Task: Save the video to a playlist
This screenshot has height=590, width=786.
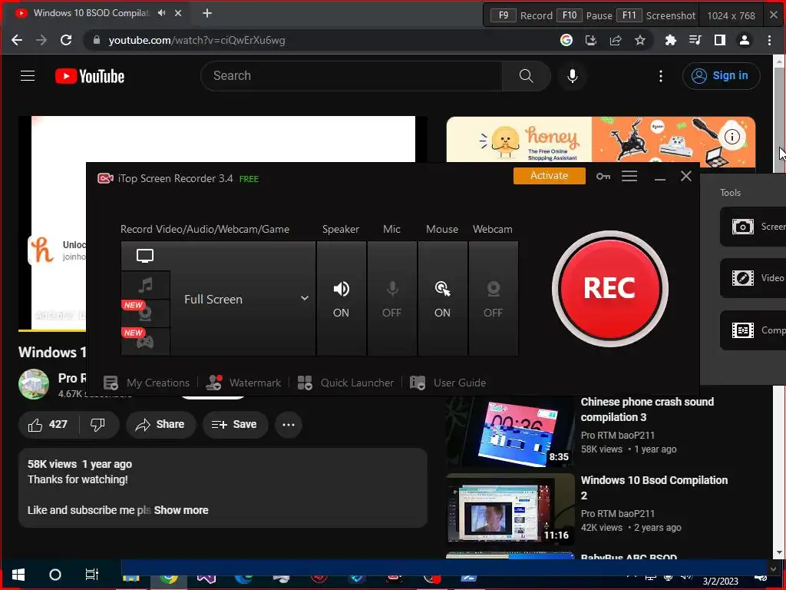Action: point(234,424)
